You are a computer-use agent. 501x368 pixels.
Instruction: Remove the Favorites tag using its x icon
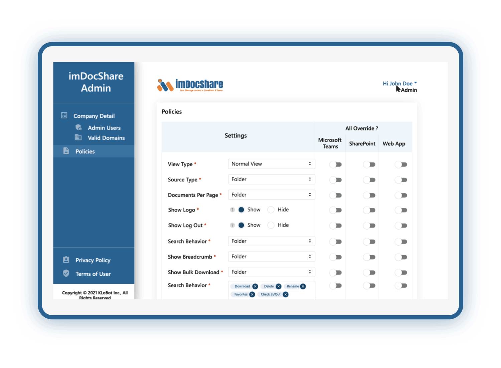pos(252,294)
